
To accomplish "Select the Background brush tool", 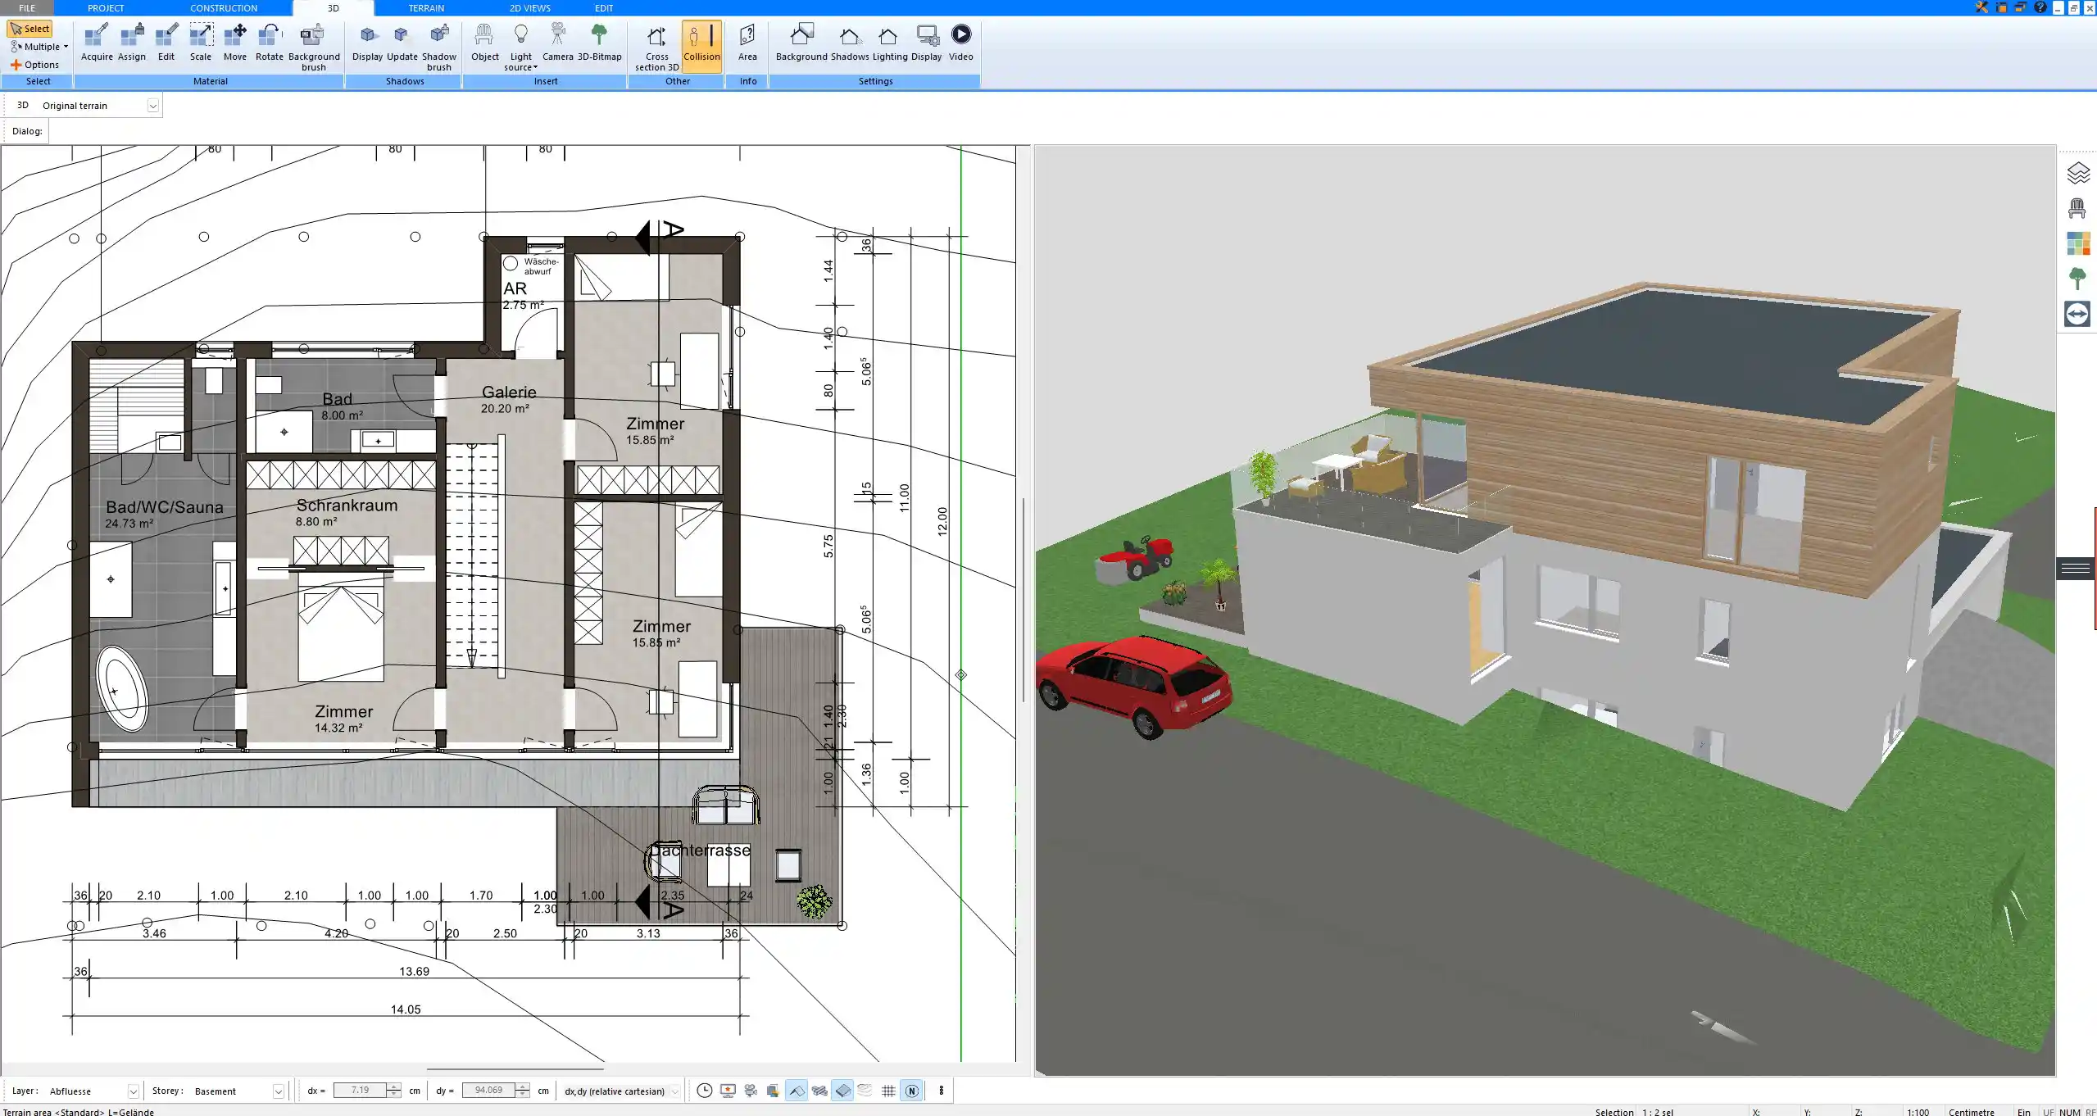I will [x=314, y=48].
